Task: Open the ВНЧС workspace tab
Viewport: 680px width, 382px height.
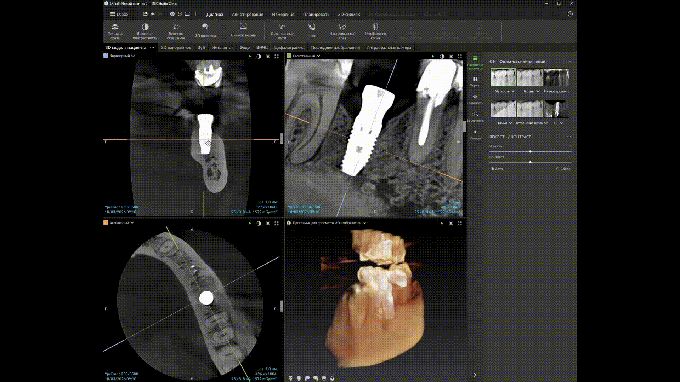Action: point(262,47)
